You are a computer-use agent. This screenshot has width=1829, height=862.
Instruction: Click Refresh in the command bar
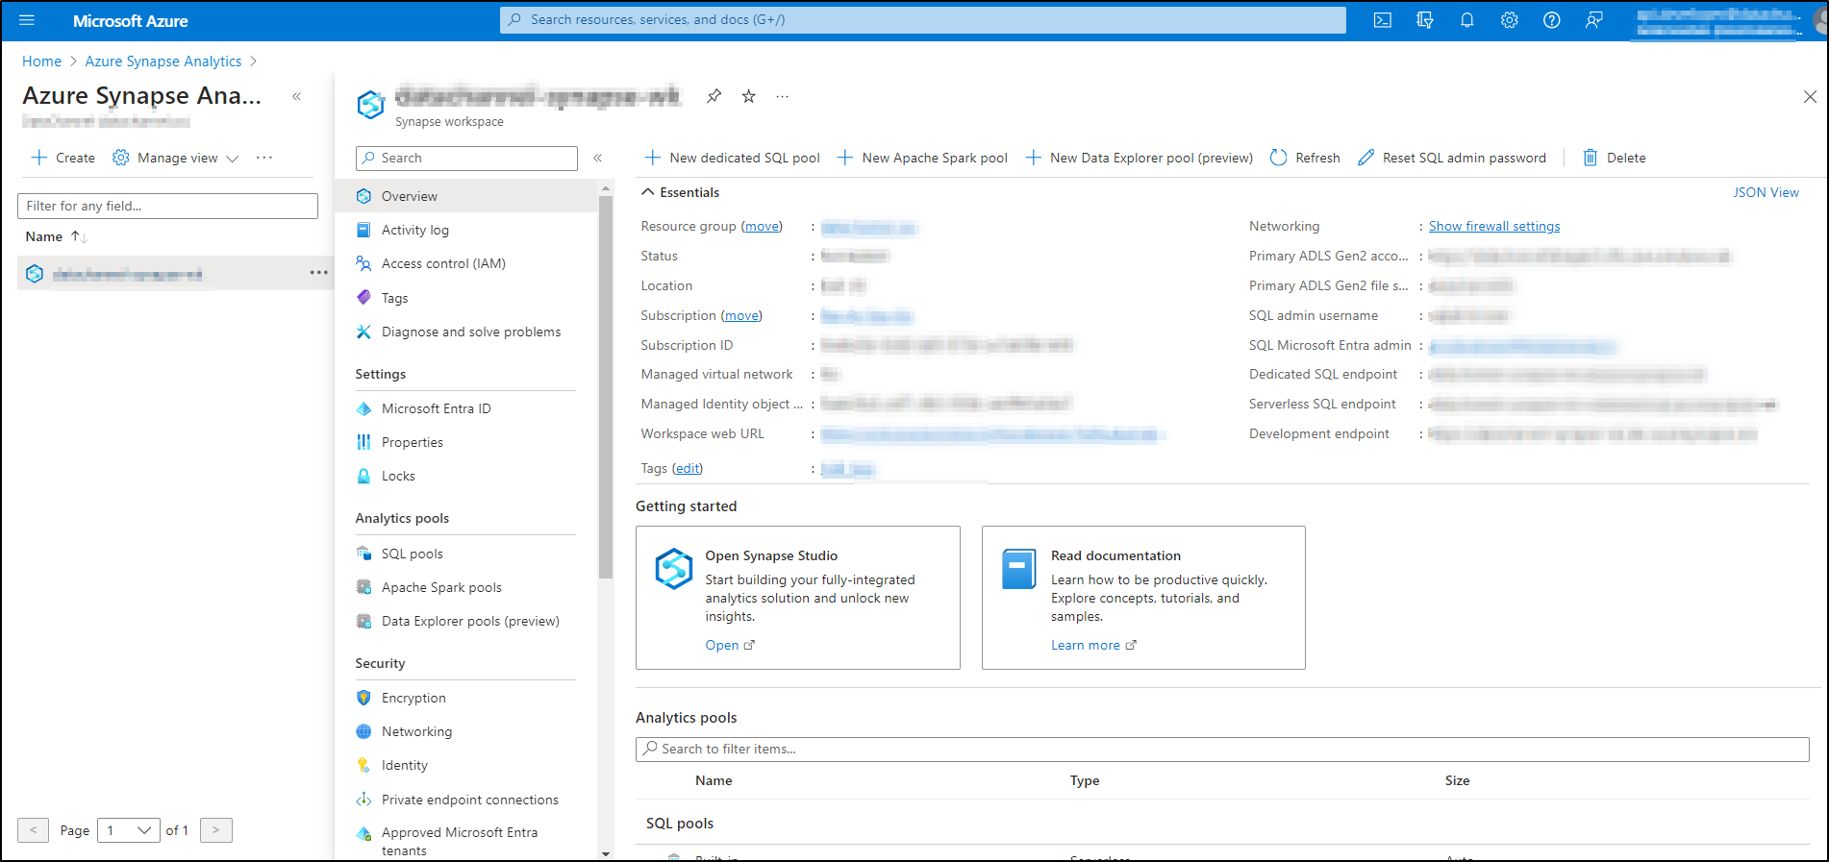click(1305, 158)
